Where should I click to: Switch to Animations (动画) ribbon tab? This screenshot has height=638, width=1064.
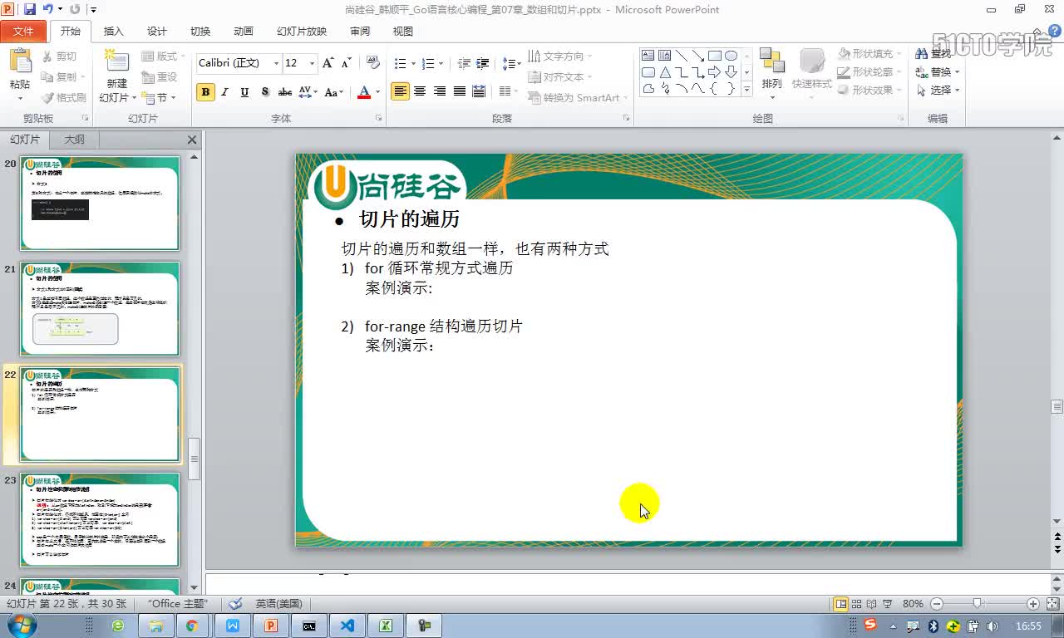click(x=243, y=32)
